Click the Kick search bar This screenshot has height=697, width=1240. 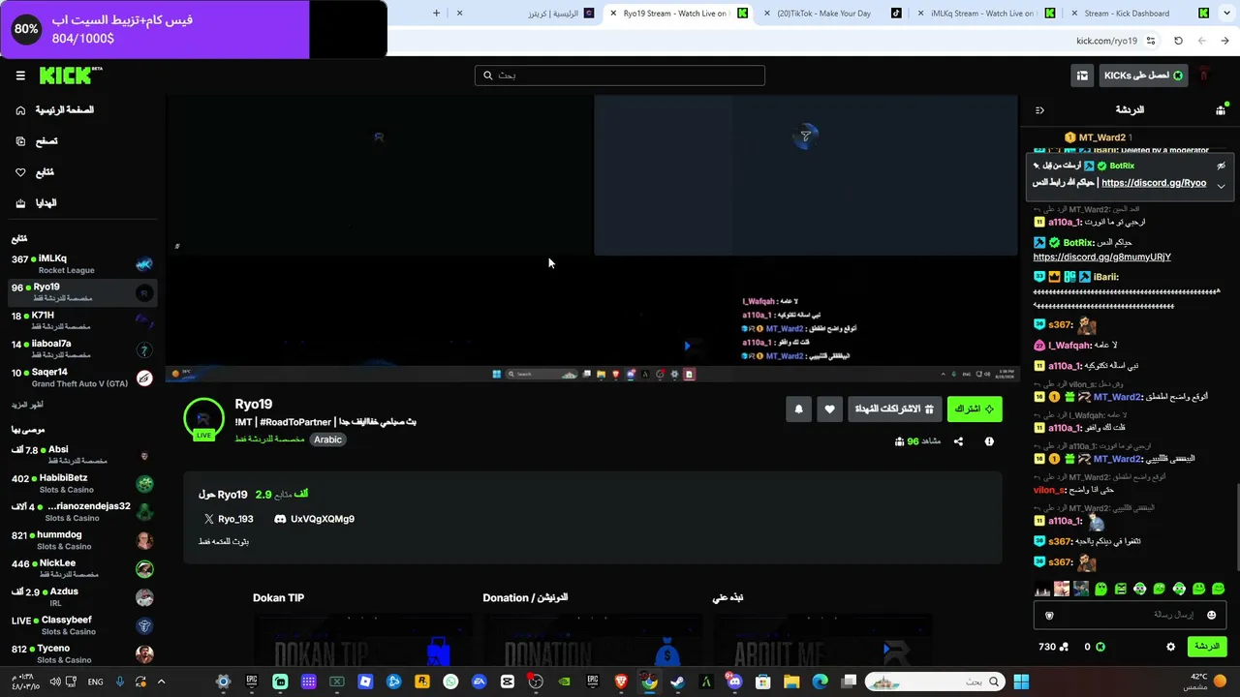pos(620,76)
